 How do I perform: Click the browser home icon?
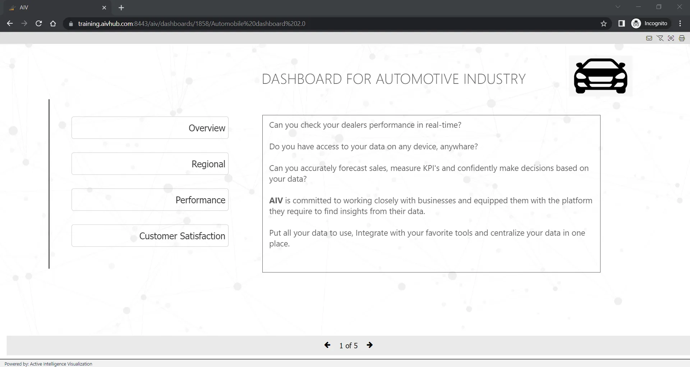point(53,23)
